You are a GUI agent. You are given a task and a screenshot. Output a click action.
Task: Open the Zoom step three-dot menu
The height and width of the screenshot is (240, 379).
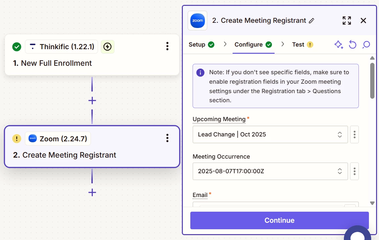point(167,138)
